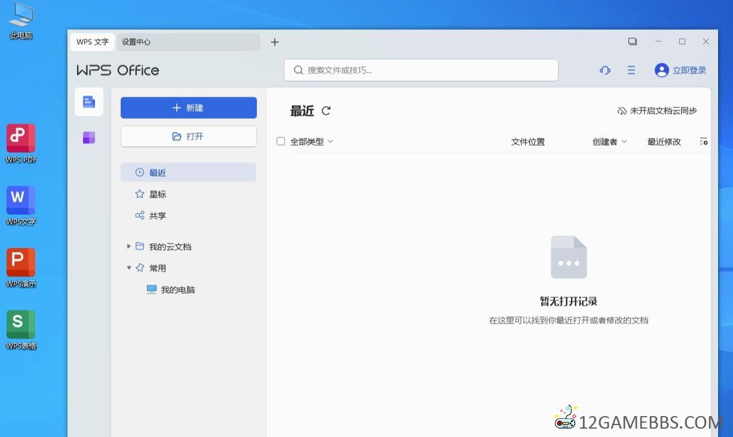733x437 pixels.
Task: Click the 新建 button
Action: (x=189, y=108)
